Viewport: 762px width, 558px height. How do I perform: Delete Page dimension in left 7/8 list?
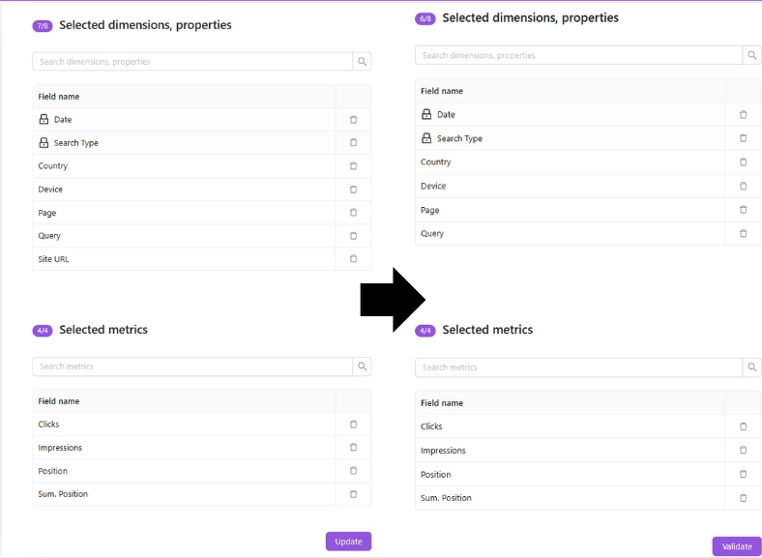[353, 213]
